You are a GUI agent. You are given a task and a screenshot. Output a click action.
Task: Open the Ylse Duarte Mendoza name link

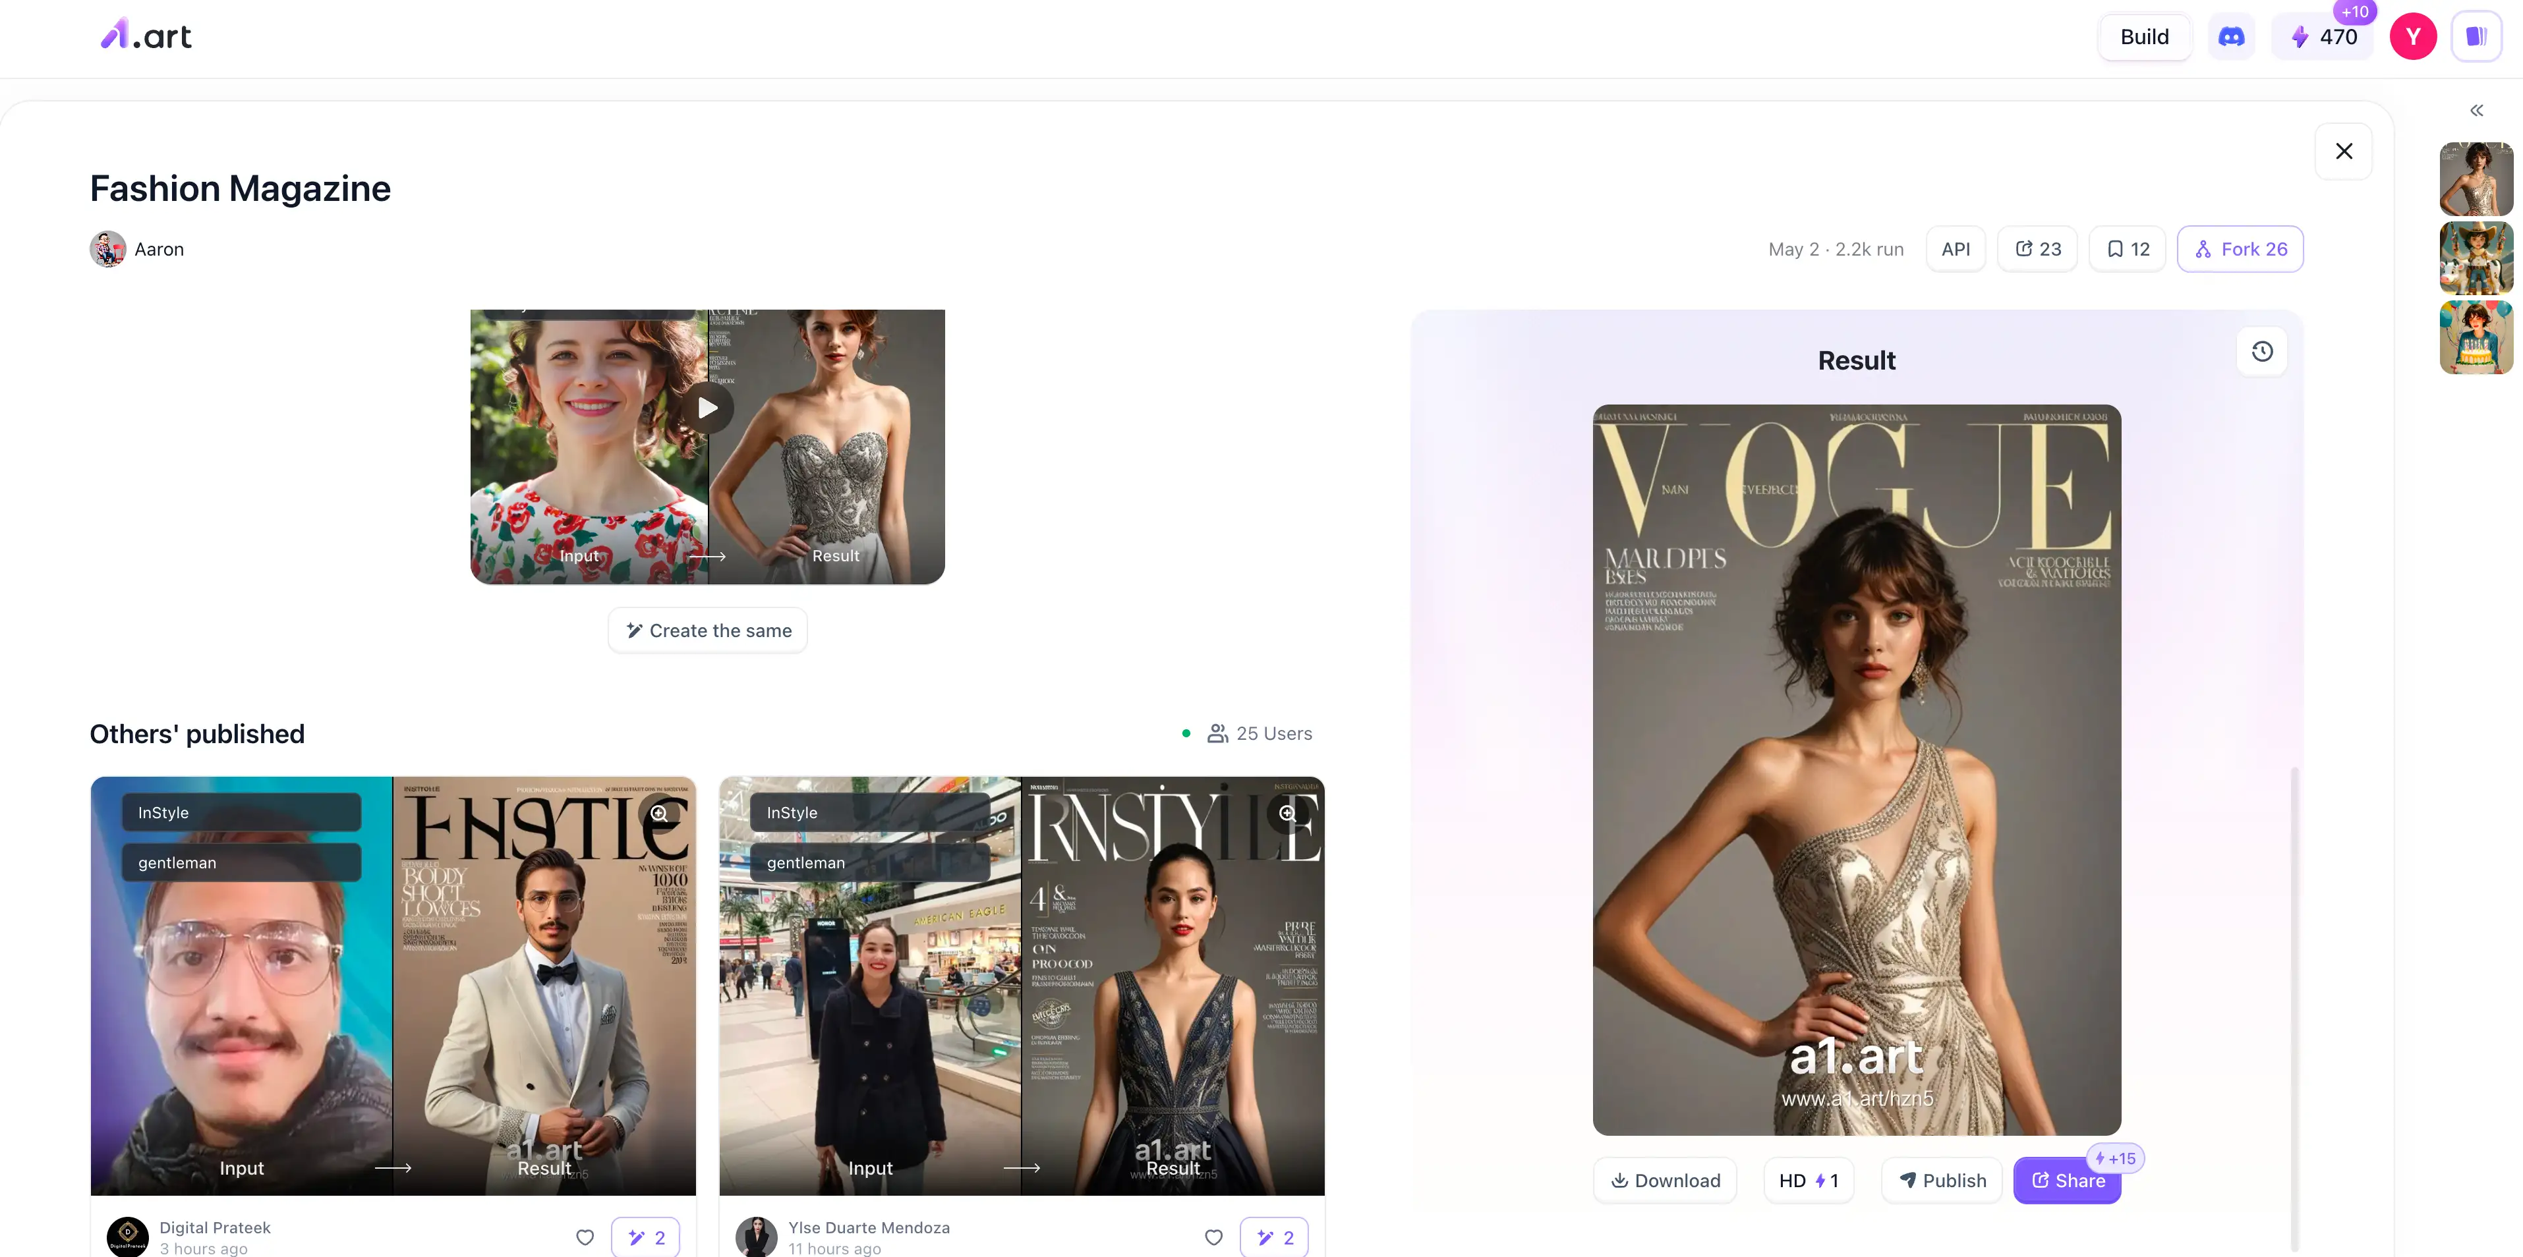coord(869,1227)
